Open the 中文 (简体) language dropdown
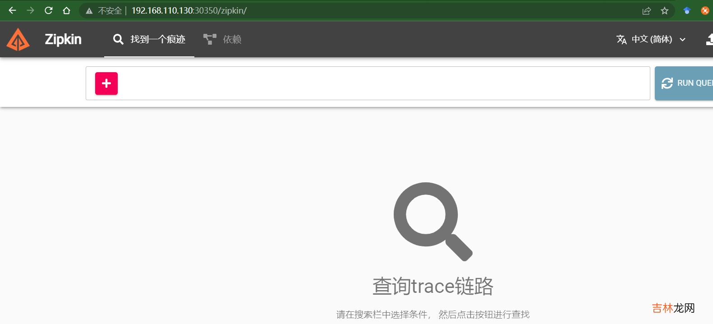 (652, 40)
